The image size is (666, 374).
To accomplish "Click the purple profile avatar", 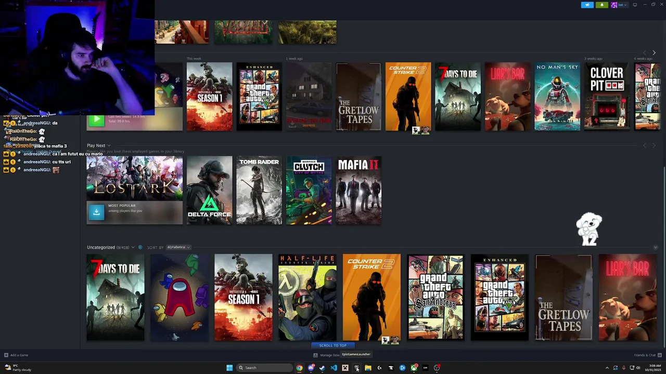I will click(x=614, y=5).
